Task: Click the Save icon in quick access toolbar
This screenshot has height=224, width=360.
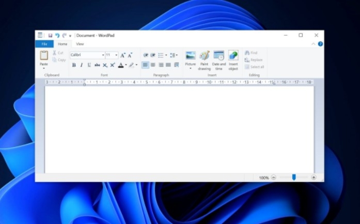Action: [50, 35]
